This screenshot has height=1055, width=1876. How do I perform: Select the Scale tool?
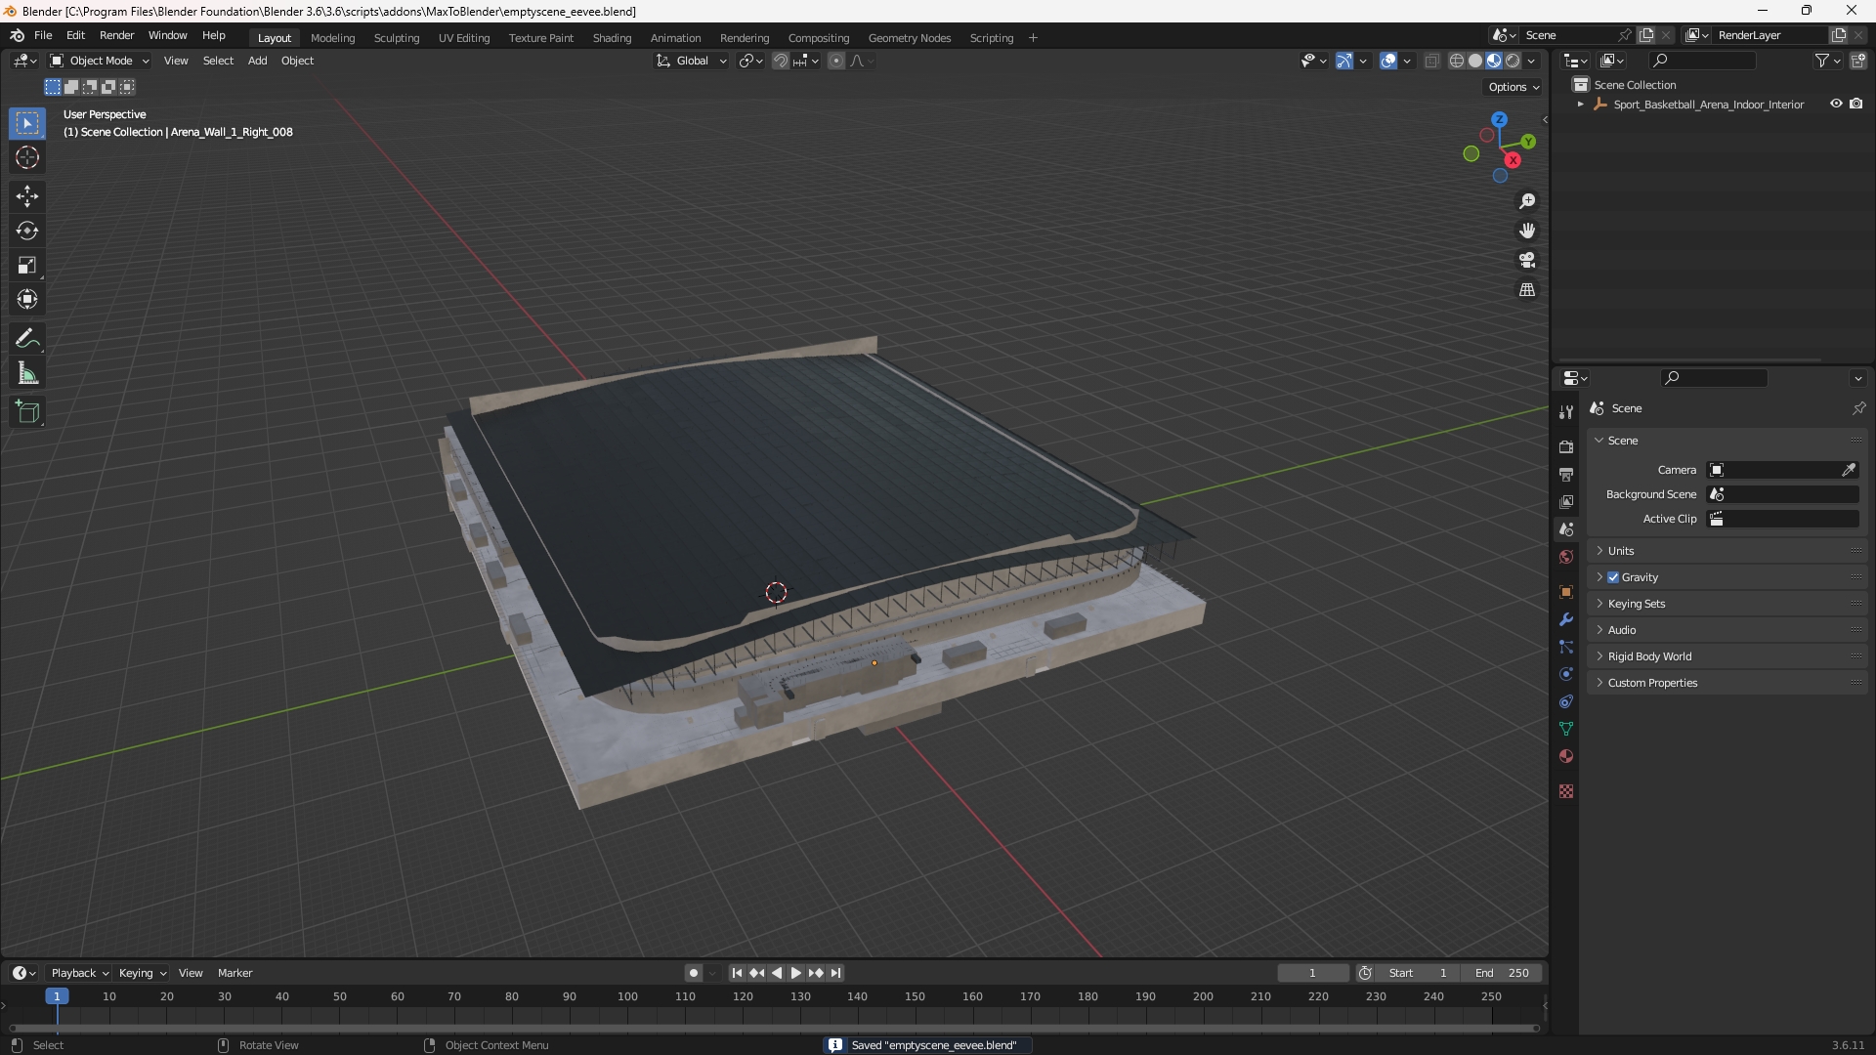(x=27, y=265)
